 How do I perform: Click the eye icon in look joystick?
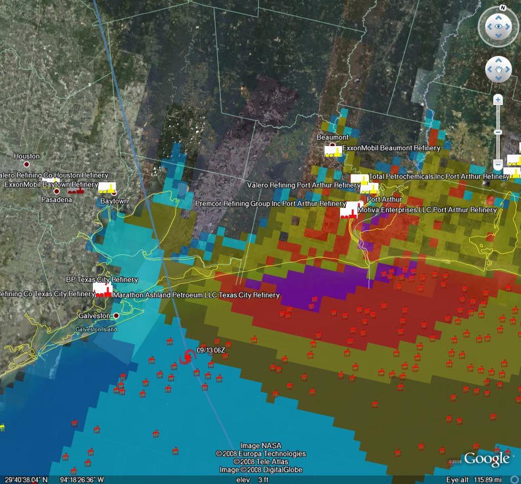pyautogui.click(x=499, y=27)
